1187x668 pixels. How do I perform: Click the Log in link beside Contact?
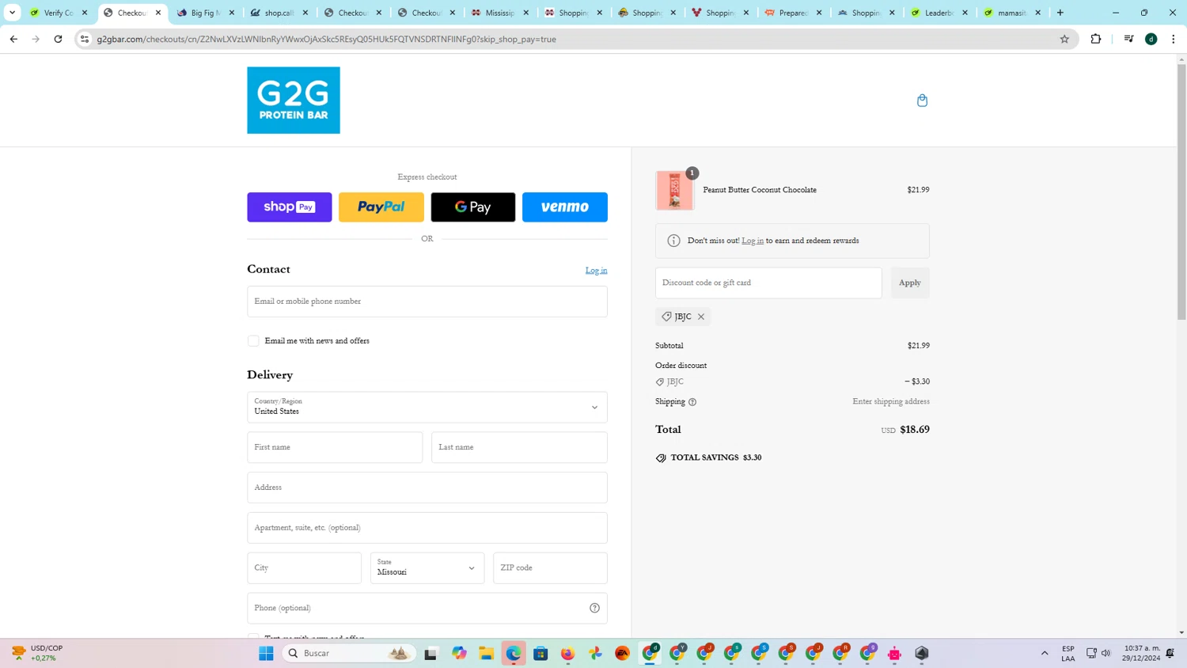point(597,271)
